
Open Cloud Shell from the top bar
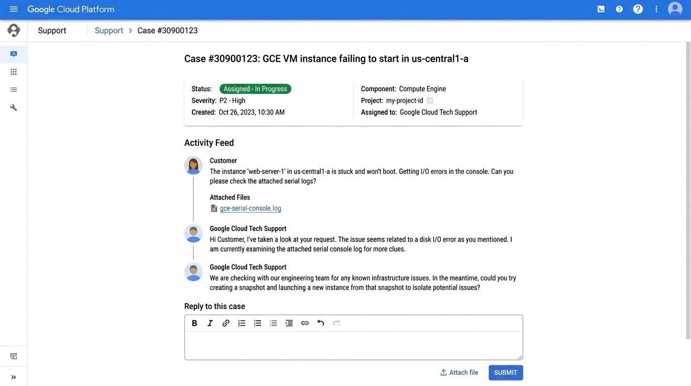601,9
